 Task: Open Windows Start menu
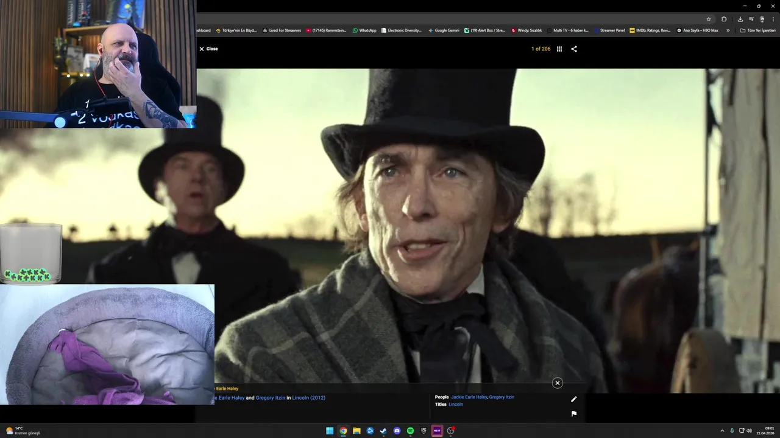330,431
